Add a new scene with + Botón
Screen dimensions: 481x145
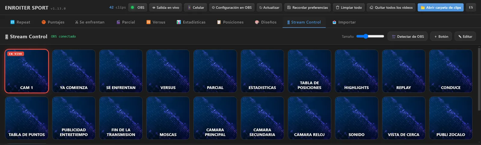click(x=441, y=37)
